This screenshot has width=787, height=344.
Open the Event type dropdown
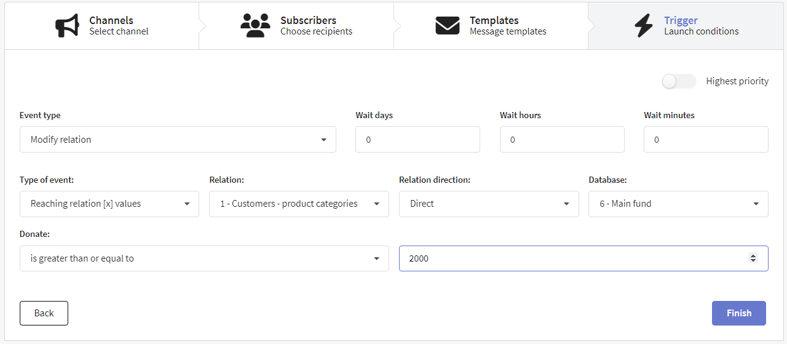pos(178,140)
